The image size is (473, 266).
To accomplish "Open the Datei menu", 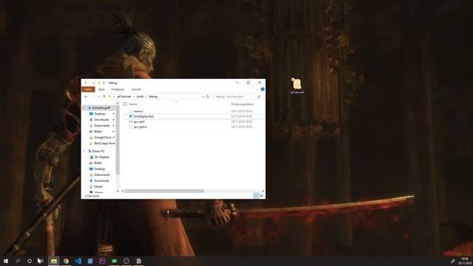I will point(88,89).
